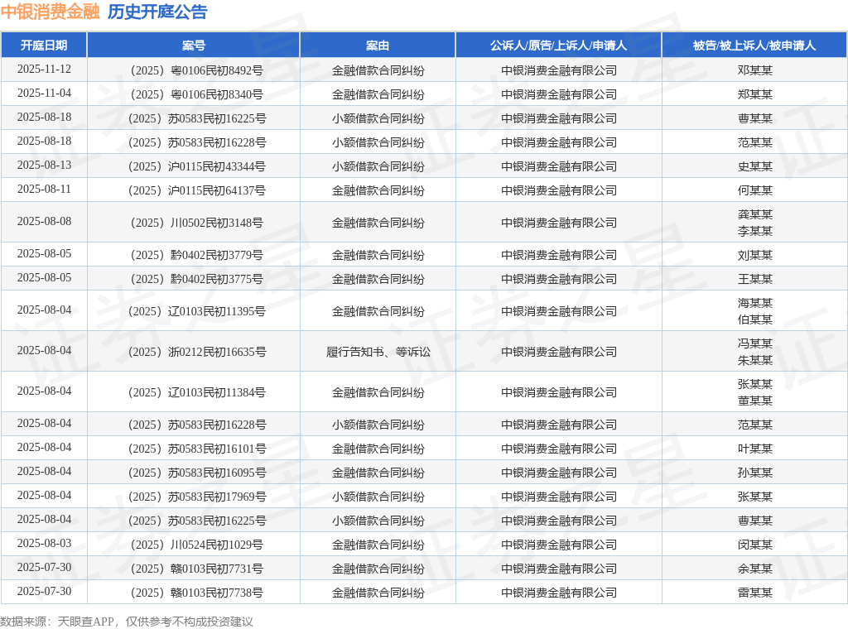Click defendant name 雷某某
The width and height of the screenshot is (848, 629).
[755, 593]
